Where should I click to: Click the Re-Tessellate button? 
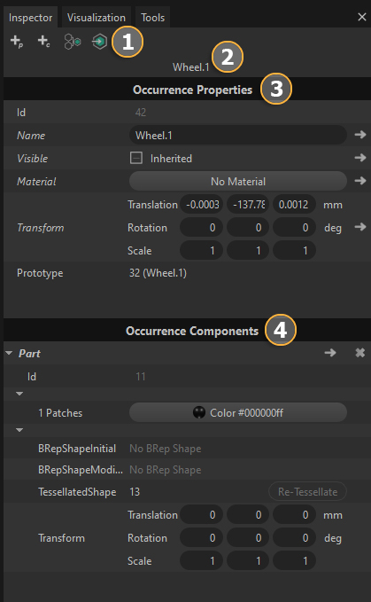307,492
